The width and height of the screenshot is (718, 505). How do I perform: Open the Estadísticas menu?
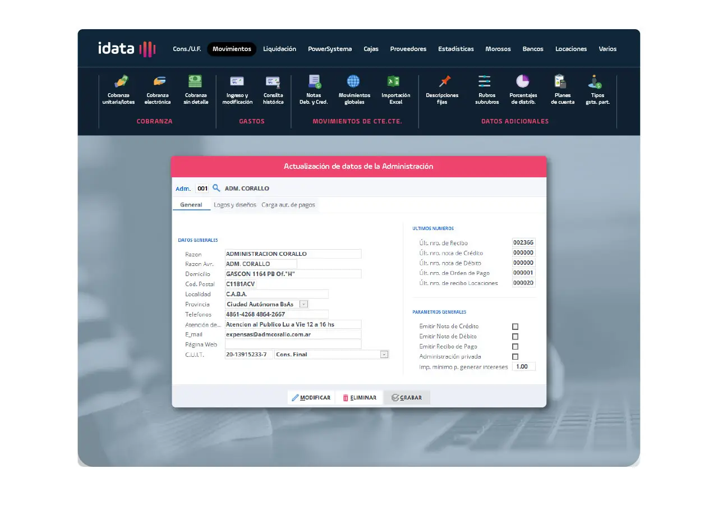click(456, 49)
